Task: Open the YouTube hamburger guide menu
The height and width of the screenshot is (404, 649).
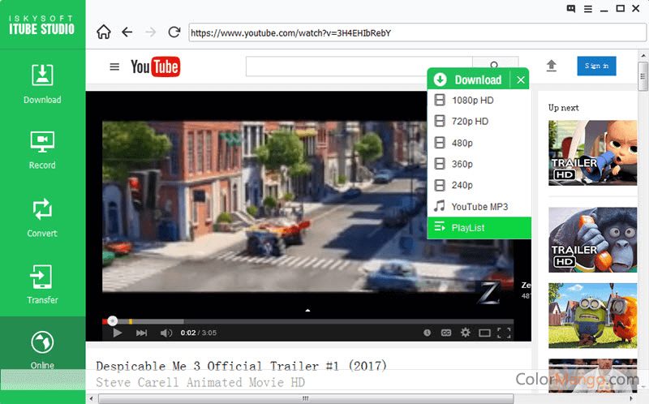Action: click(x=114, y=67)
